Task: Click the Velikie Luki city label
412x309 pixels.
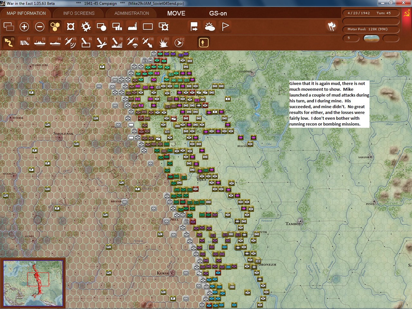Action: 40,65
